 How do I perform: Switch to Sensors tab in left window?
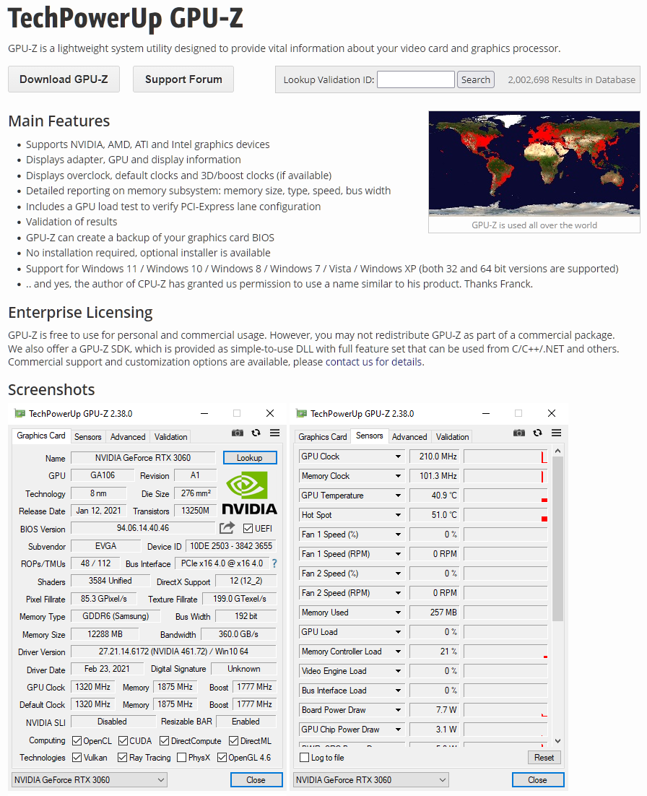[x=88, y=436]
